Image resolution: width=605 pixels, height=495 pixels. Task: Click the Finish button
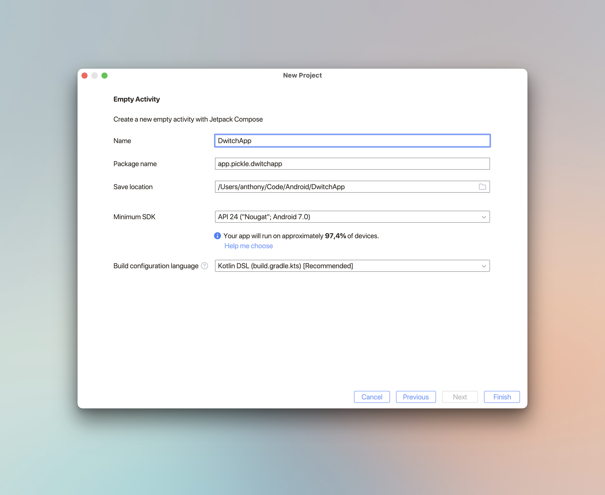501,397
